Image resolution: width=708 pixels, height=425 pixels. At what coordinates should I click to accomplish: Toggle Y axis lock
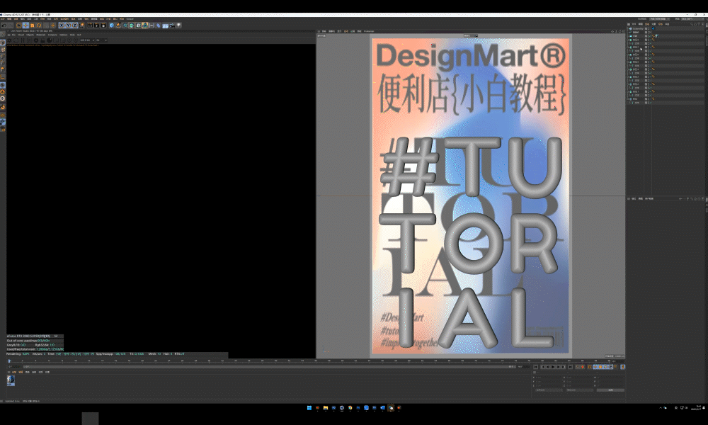[68, 25]
